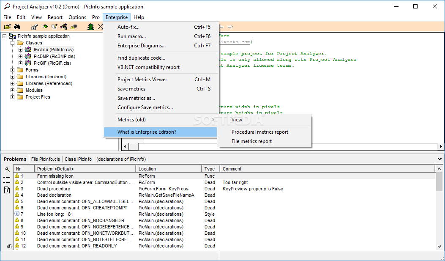Click the warning icon on problem 12
This screenshot has height=261, width=445.
pos(17,245)
